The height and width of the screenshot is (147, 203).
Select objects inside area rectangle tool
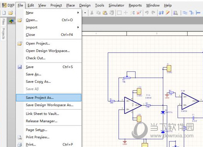119,13
